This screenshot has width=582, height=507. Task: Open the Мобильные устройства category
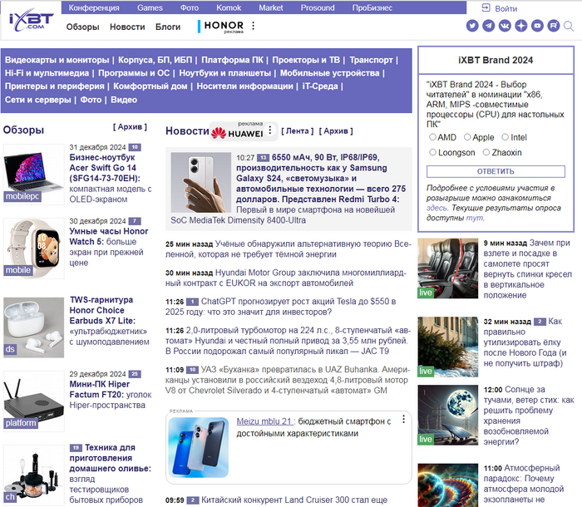pyautogui.click(x=329, y=73)
